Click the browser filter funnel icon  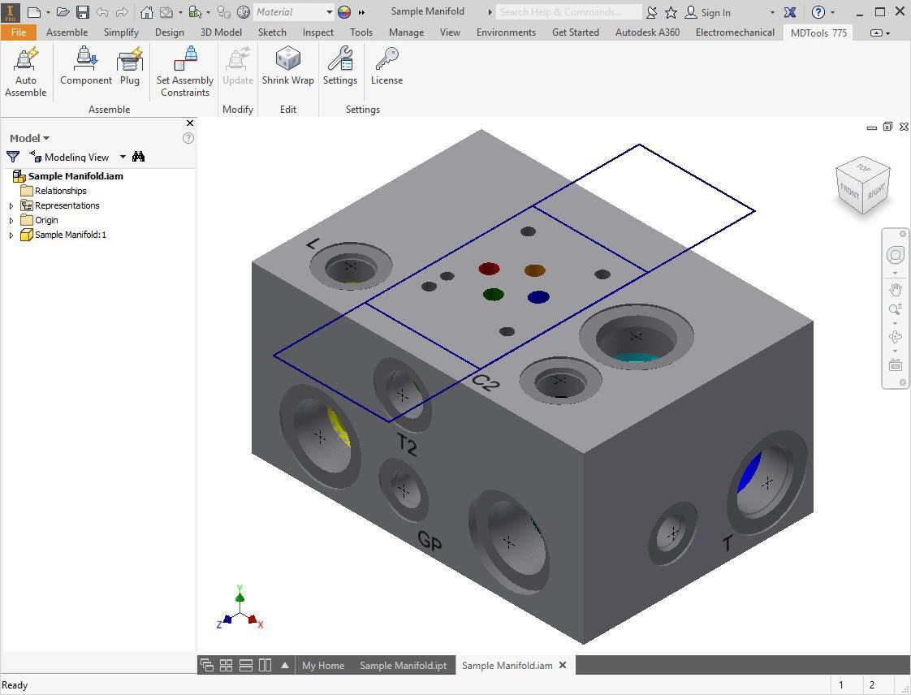click(13, 157)
